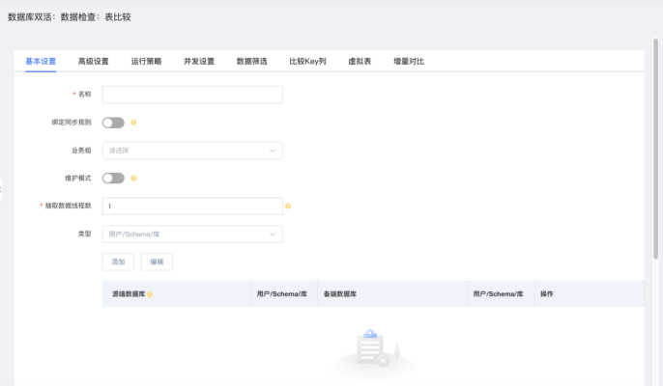Enable the 绑定同步规则 switch

(113, 123)
